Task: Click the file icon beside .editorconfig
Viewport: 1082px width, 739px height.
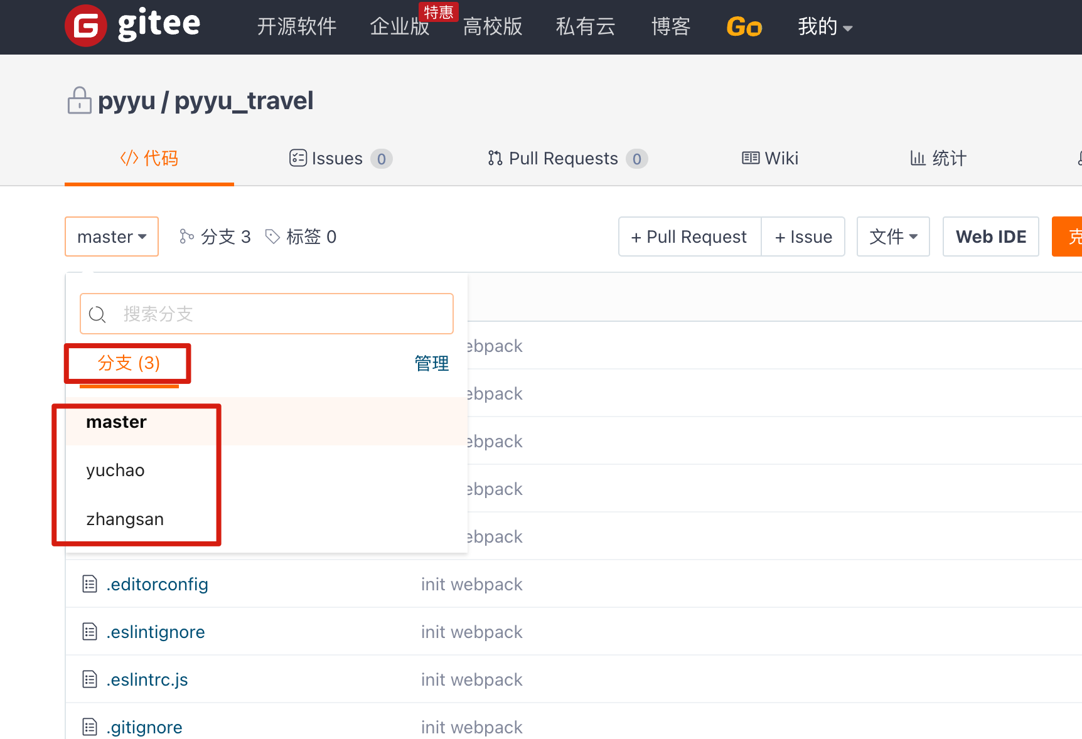Action: pos(90,584)
